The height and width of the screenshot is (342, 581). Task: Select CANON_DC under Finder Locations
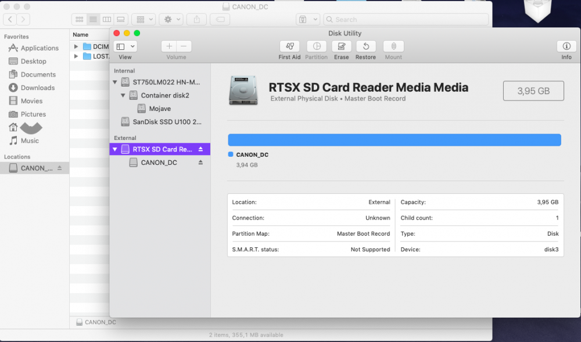point(34,168)
